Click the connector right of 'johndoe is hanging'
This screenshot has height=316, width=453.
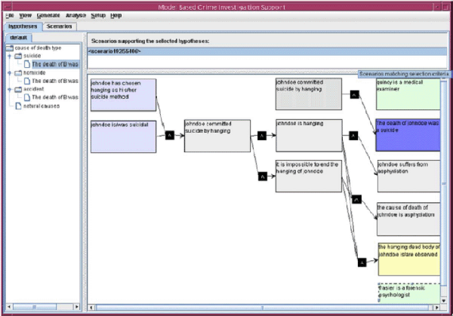(352, 136)
